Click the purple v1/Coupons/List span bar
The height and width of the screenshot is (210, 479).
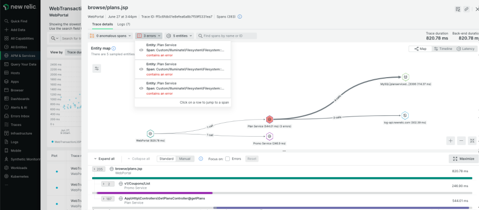(154, 193)
